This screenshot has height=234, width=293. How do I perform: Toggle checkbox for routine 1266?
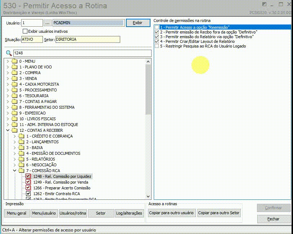pyautogui.click(x=28, y=188)
